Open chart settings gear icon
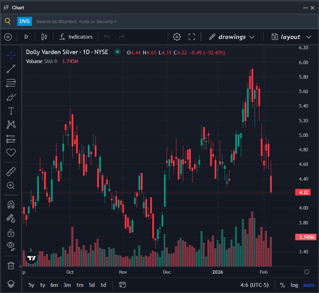Screen dimensions: 319x293 (177, 37)
